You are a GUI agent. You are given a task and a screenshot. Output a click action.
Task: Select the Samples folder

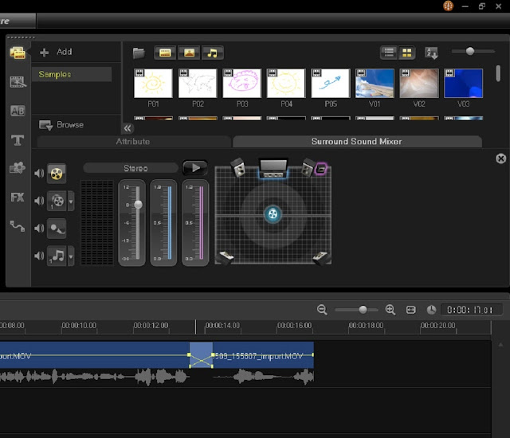pyautogui.click(x=72, y=74)
